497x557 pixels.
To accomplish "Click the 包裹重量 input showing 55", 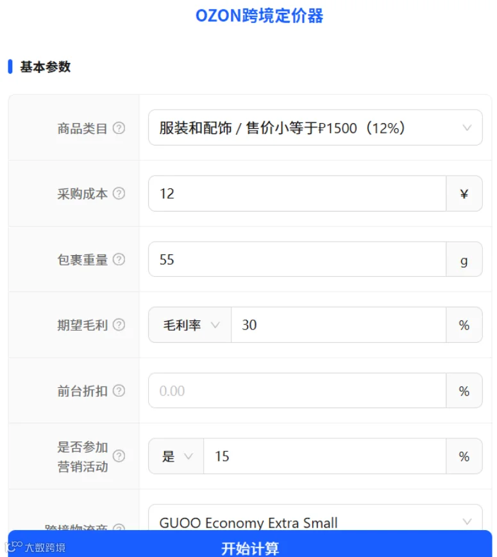I will pyautogui.click(x=297, y=260).
